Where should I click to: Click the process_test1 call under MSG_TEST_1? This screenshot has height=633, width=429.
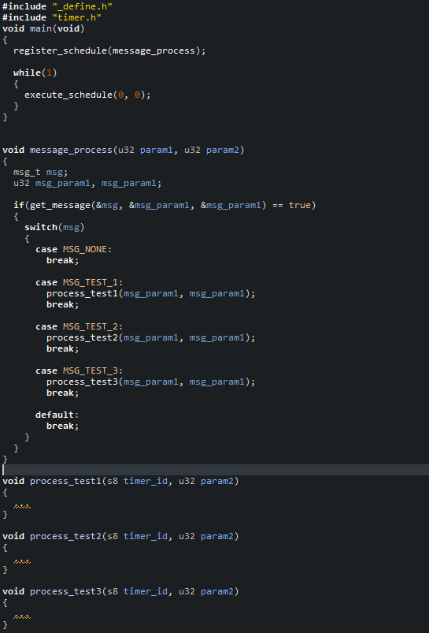tap(82, 293)
